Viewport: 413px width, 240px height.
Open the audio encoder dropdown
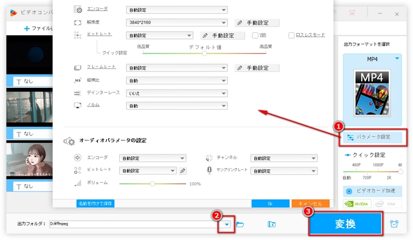click(x=153, y=158)
